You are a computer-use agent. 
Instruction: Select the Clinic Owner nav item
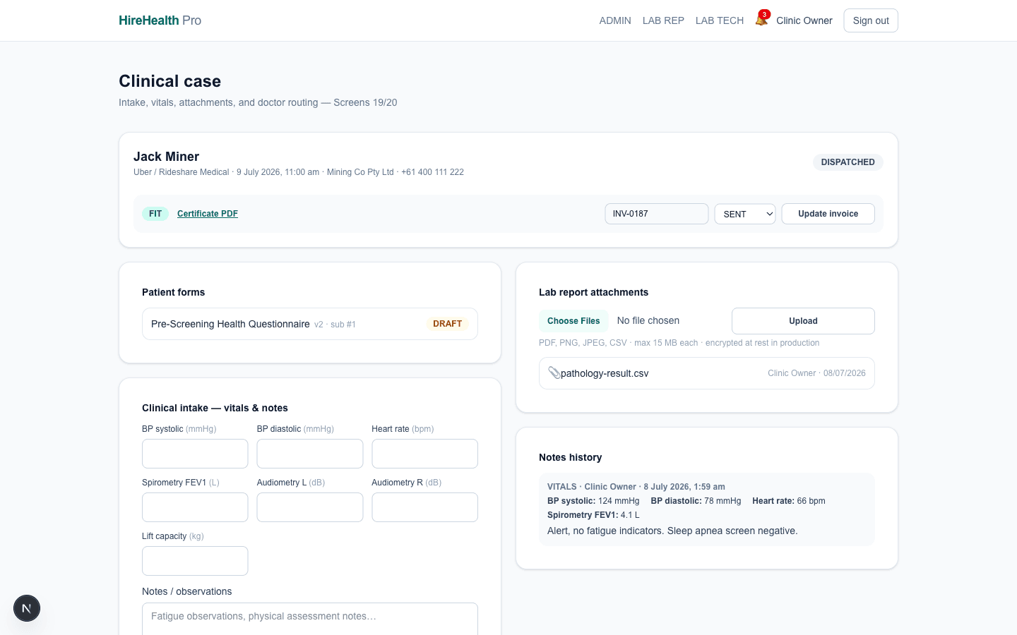click(804, 20)
